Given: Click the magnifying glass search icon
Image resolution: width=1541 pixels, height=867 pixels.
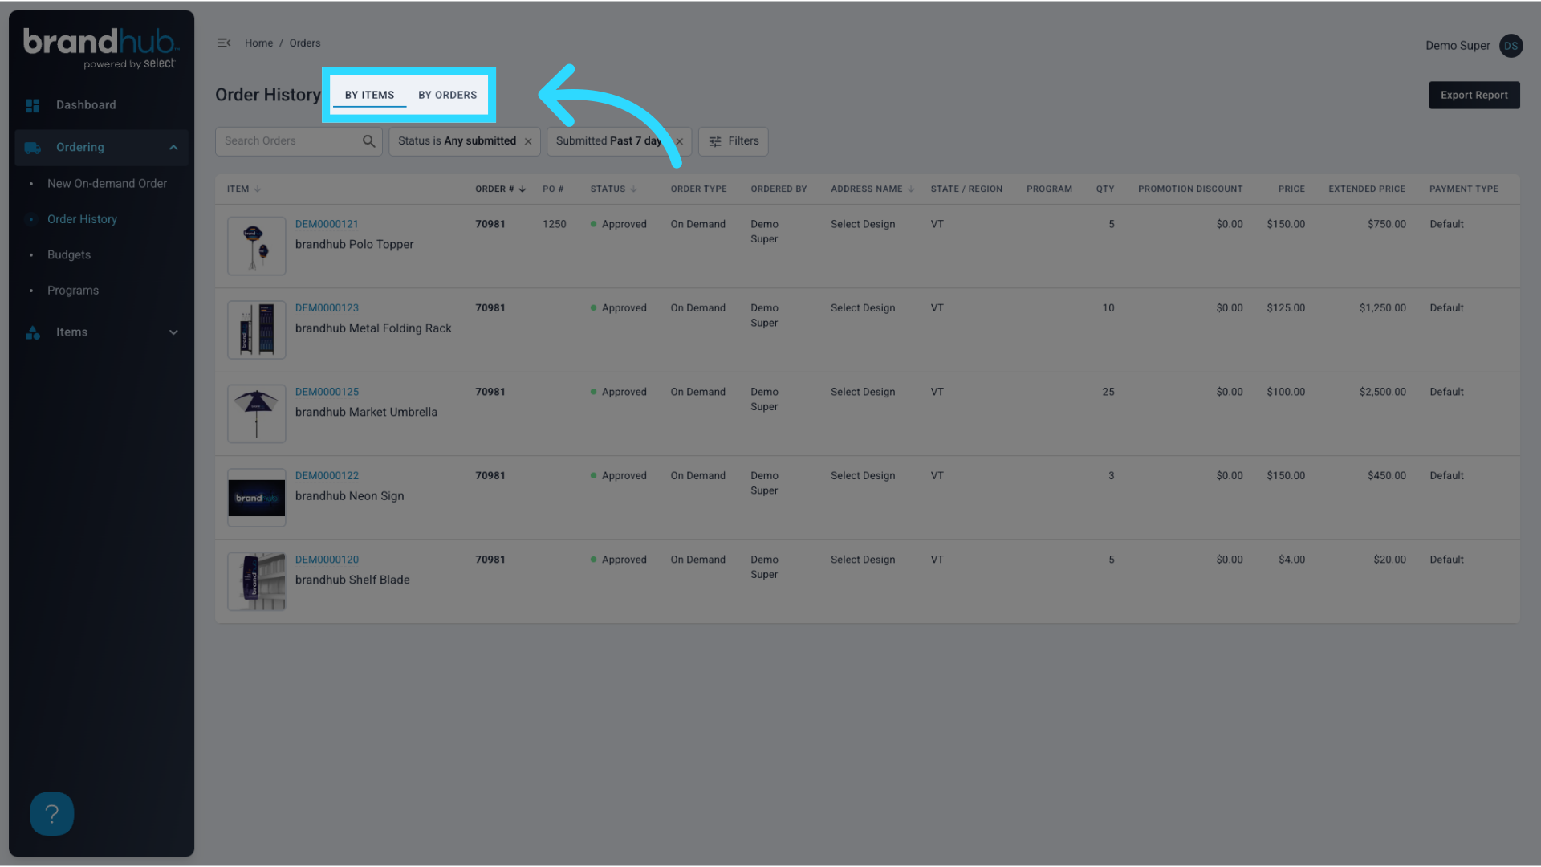Looking at the screenshot, I should pos(368,140).
